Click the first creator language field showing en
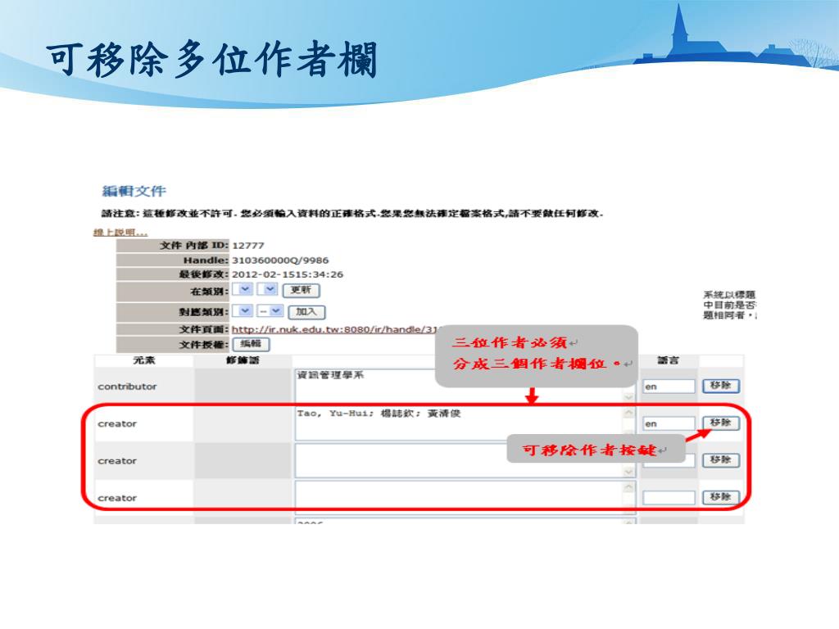This screenshot has height=629, width=839. point(669,423)
